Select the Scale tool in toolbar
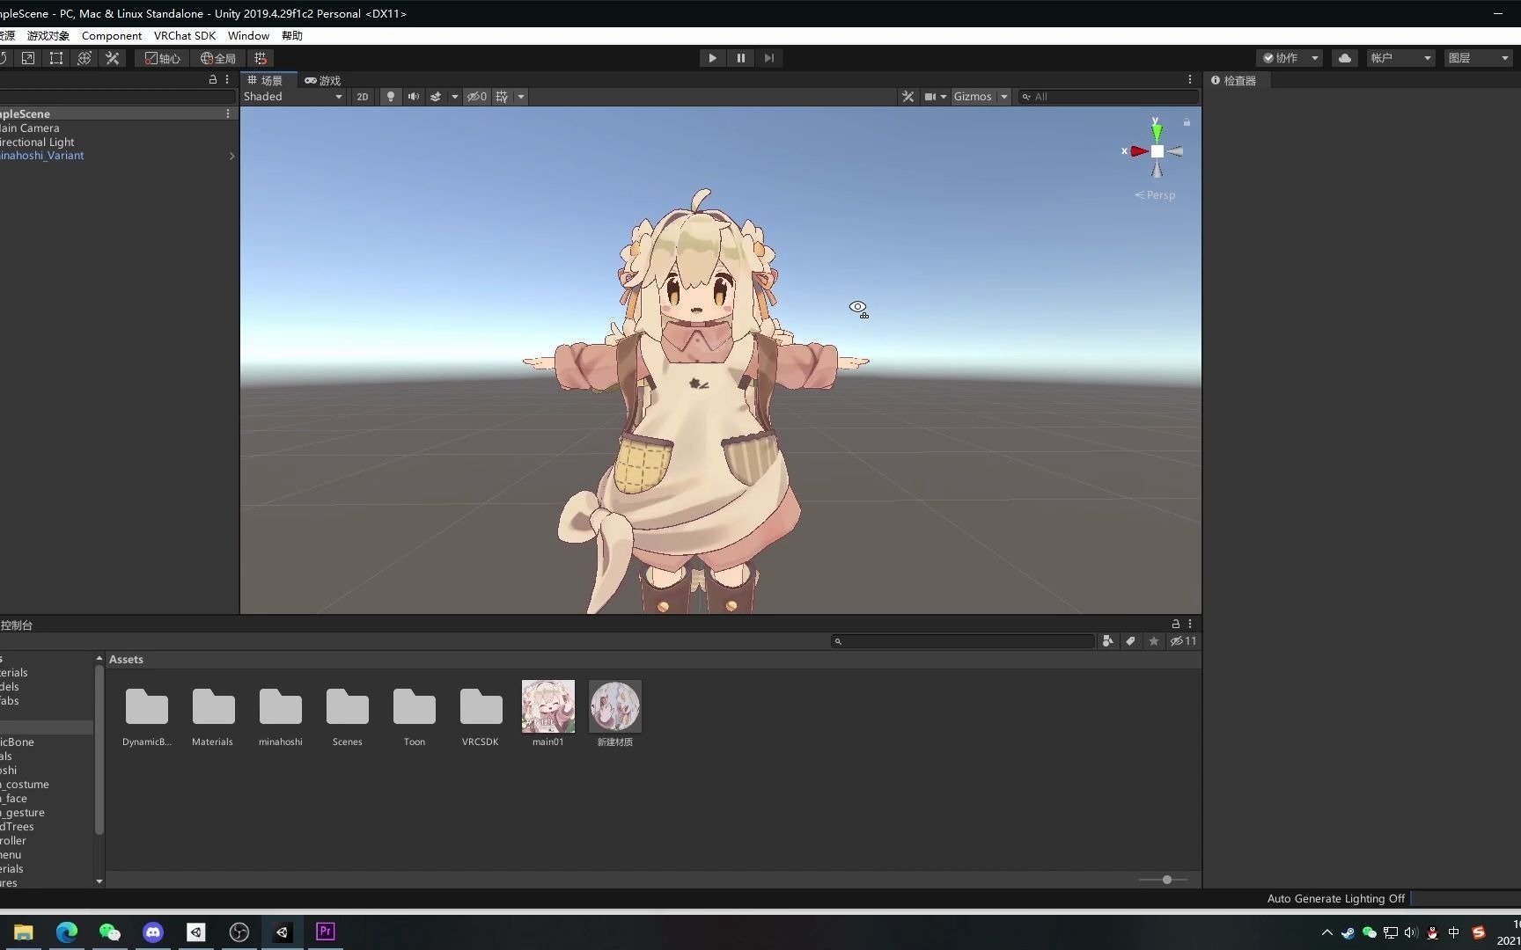Viewport: 1521px width, 950px height. [x=28, y=58]
